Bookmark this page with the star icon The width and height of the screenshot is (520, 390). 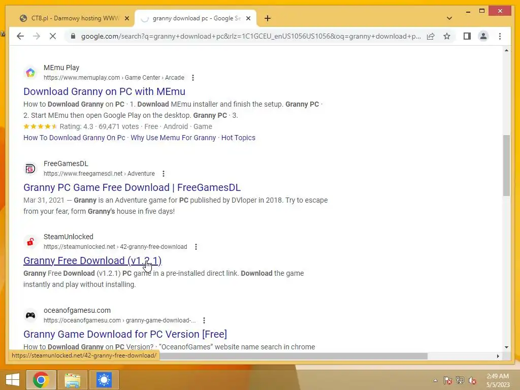(447, 36)
